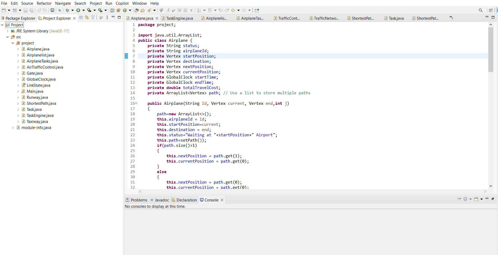This screenshot has height=255, width=498.
Task: Show the Problems view
Action: click(x=139, y=200)
